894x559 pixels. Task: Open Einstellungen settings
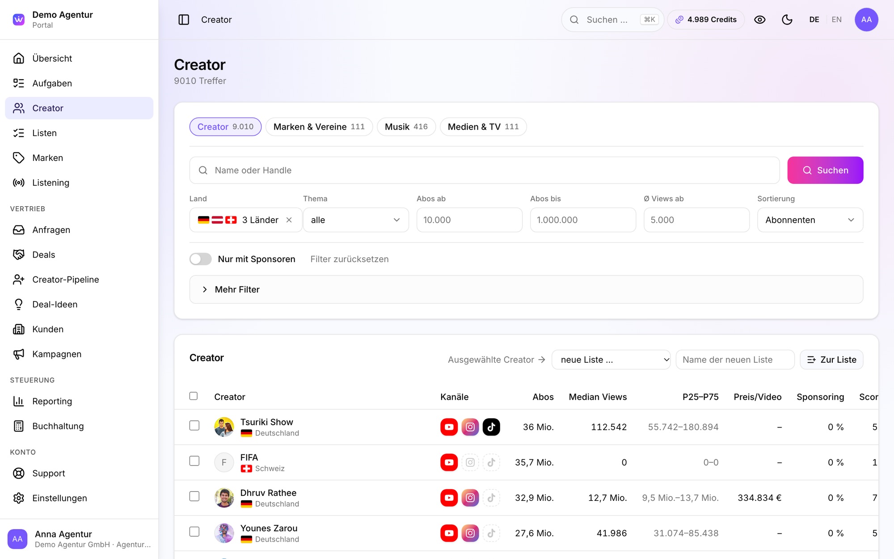tap(79, 498)
